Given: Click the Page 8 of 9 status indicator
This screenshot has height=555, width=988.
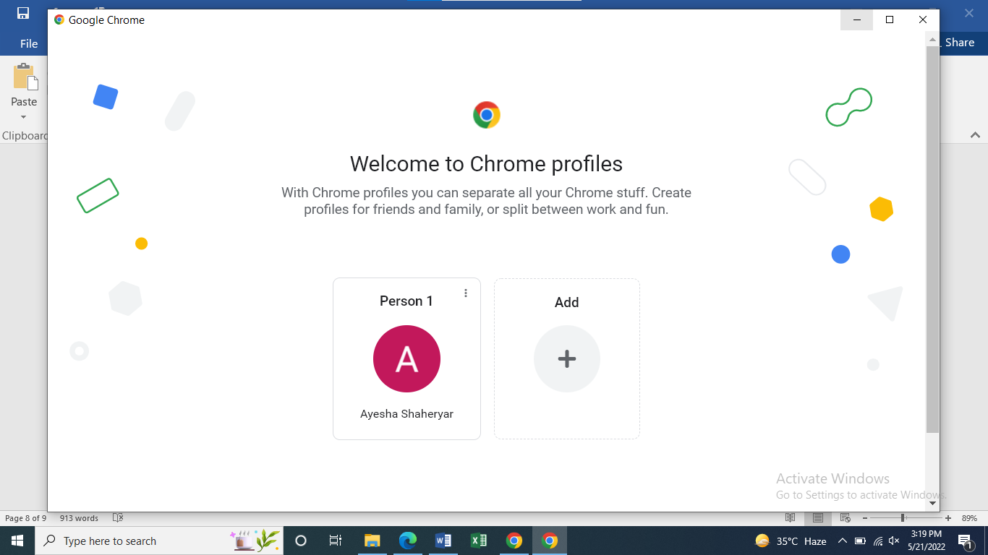Looking at the screenshot, I should click(26, 518).
